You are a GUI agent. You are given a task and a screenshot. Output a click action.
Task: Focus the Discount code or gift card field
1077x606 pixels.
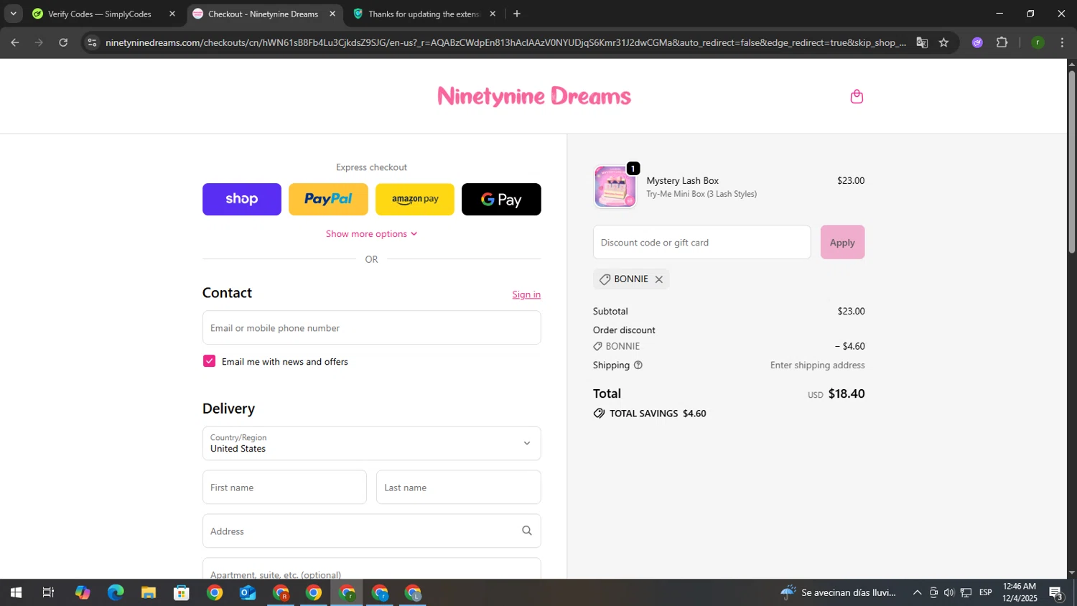[701, 243]
